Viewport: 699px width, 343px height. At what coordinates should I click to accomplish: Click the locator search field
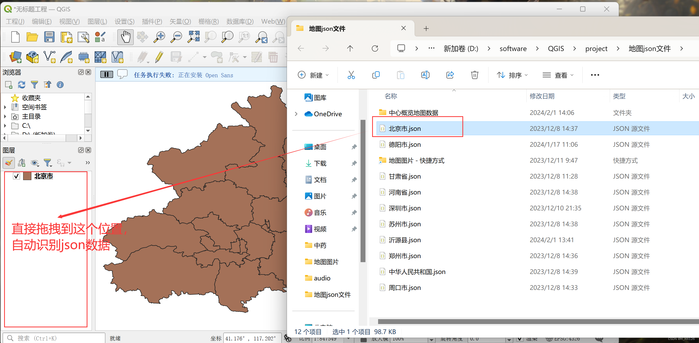[54, 338]
